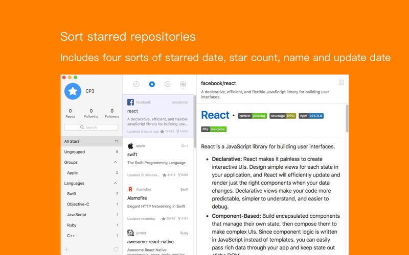This screenshot has width=409, height=255.
Task: Click 'Elegant HTTP Networking in Swift' description
Action: [x=156, y=207]
